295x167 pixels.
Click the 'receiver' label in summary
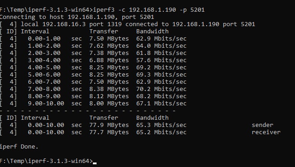click(x=266, y=132)
